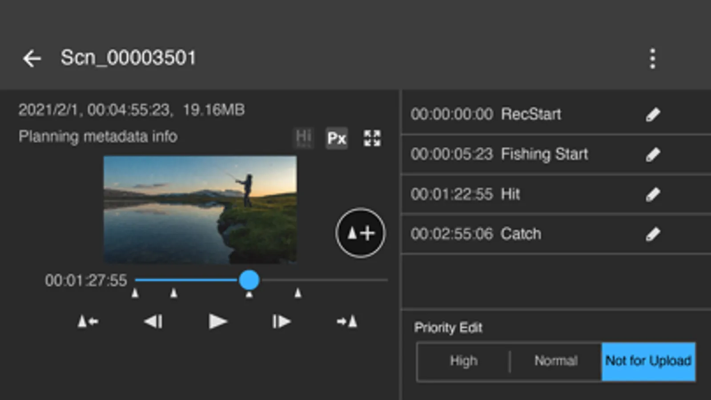Switch to Px proxy playback
This screenshot has height=400, width=711.
337,138
